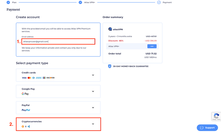The height and width of the screenshot is (133, 221).
Task: Click the 'Order total' label
Action: pyautogui.click(x=115, y=53)
